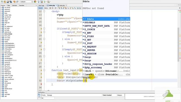181x102 pixels.
Task: Select the 'Service_software' project
Action: (x=9, y=79)
